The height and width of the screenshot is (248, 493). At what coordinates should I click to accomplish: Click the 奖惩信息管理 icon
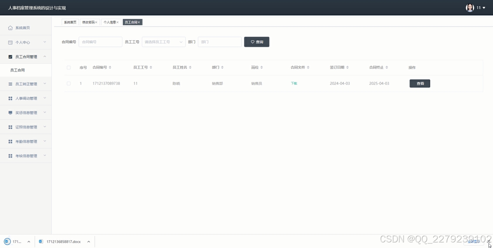click(10, 112)
